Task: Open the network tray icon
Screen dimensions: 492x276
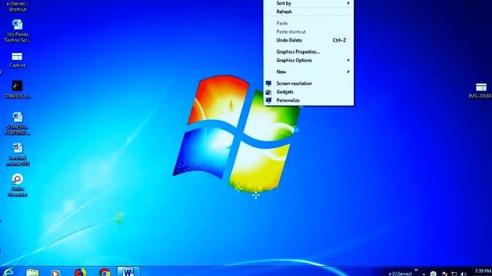Action: click(454, 274)
